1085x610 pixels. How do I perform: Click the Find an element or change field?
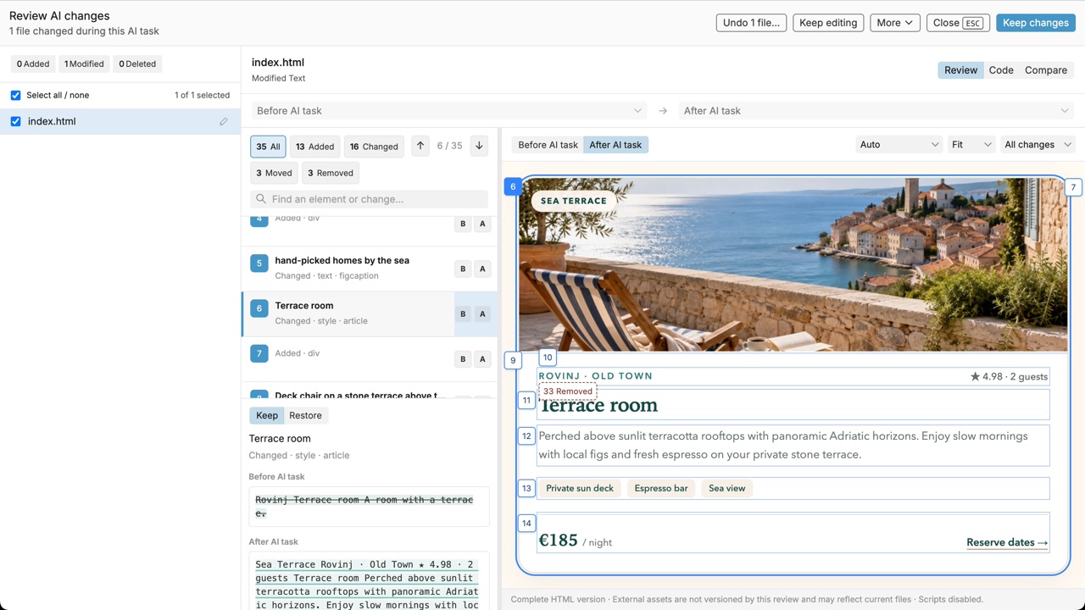(x=370, y=199)
